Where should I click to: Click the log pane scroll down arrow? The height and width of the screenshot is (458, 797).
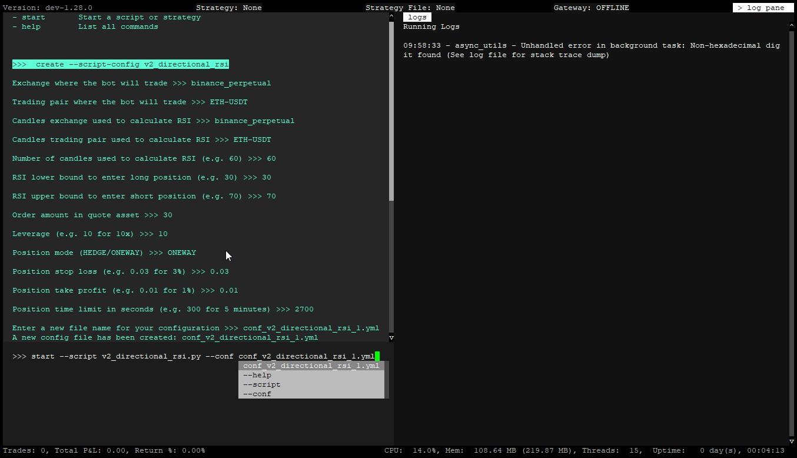792,441
